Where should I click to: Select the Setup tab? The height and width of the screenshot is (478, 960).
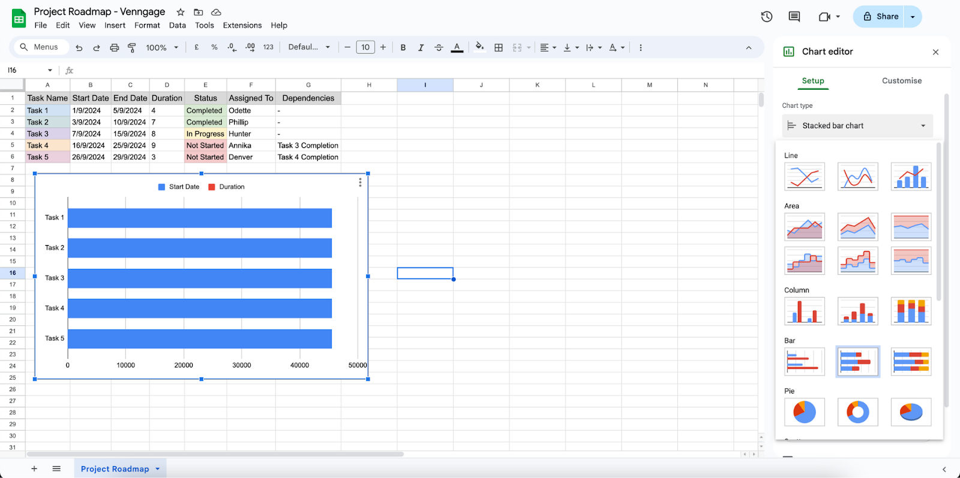click(813, 81)
